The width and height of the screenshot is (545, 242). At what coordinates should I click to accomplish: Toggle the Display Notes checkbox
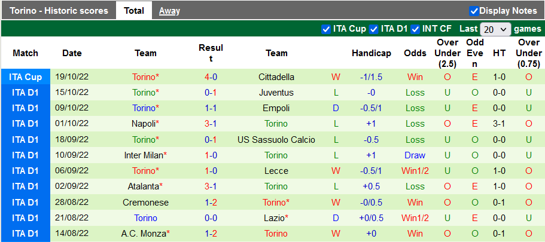(474, 11)
